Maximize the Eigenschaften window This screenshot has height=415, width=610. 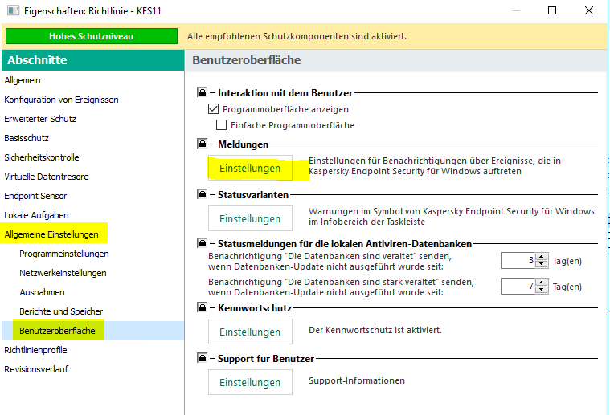click(552, 10)
